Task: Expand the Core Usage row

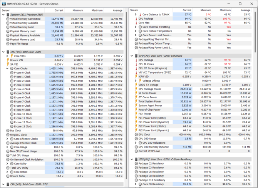Action: pos(7,147)
